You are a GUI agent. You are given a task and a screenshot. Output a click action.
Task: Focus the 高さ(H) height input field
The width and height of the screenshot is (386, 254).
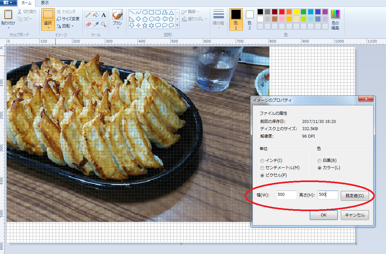tap(328, 195)
